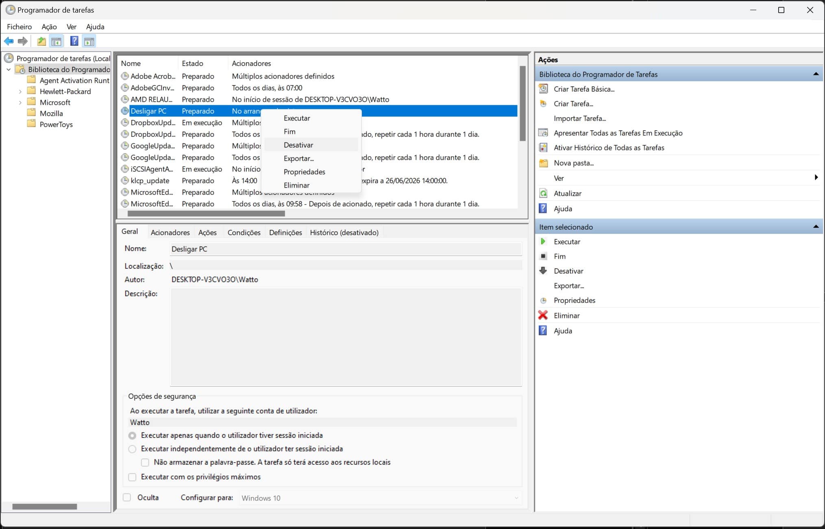Click the task list horizontal scrollbar

pos(206,213)
